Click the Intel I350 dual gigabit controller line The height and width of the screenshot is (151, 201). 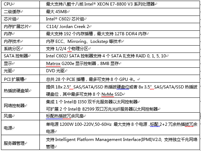point(92,102)
